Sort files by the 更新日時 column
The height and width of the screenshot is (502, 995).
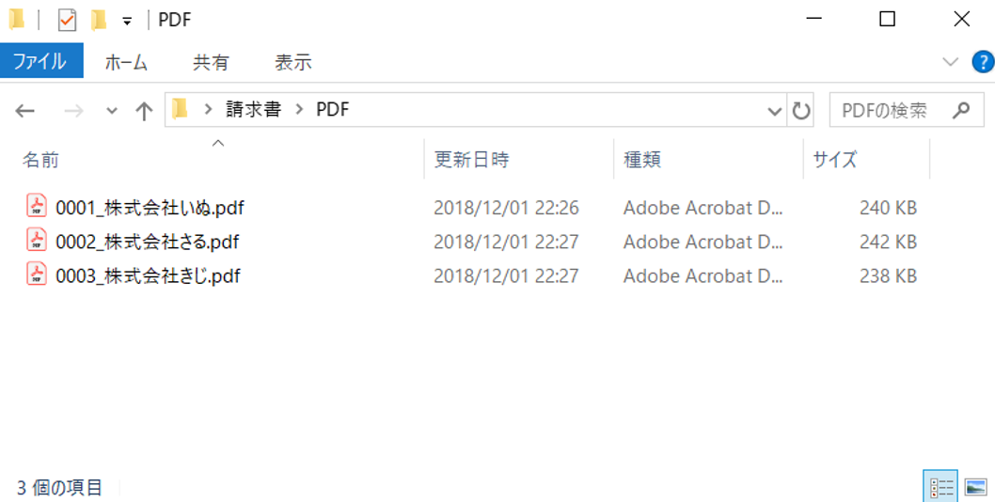[471, 160]
